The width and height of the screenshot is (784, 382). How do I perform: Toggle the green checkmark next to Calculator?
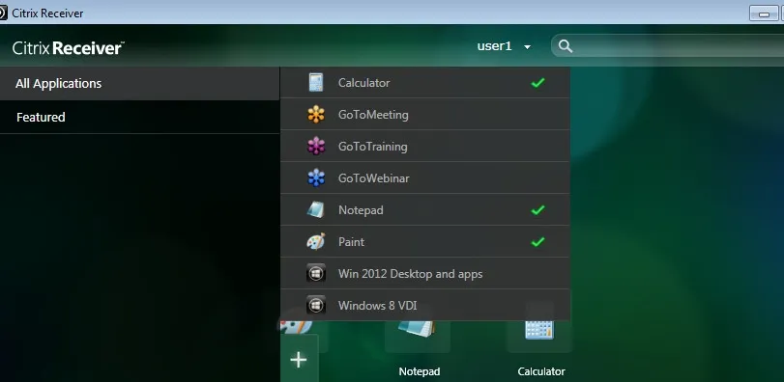(538, 83)
